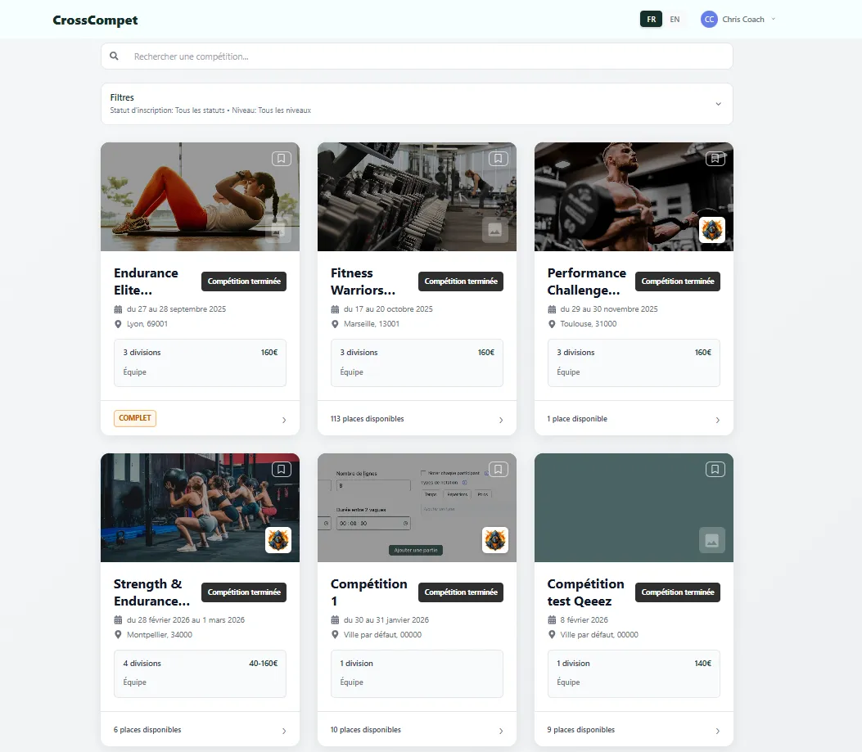Click the location pin icon for Marseille

pos(334,324)
